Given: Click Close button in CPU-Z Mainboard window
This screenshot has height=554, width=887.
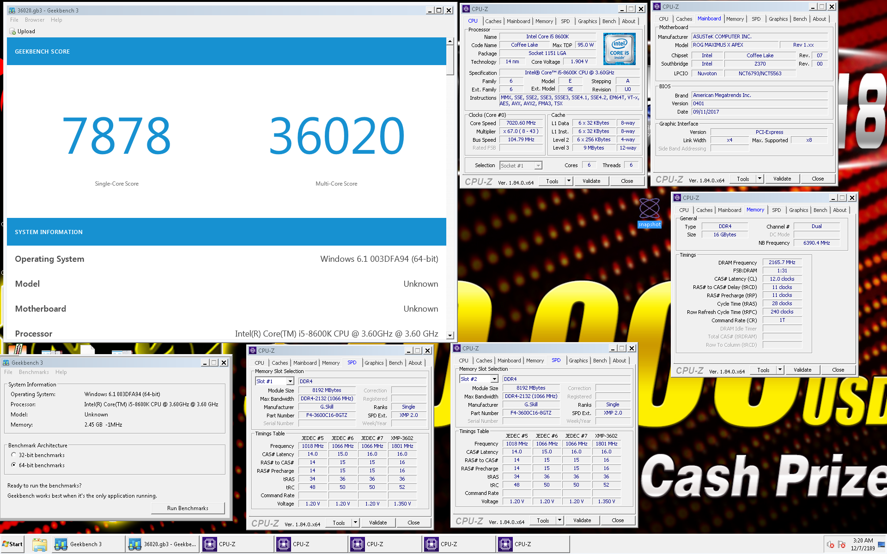Looking at the screenshot, I should [x=818, y=179].
